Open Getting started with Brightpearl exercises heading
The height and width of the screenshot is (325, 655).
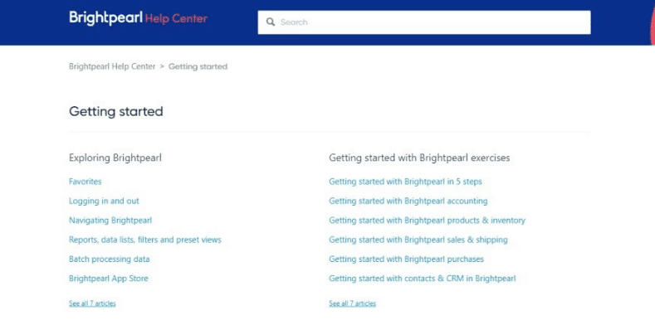[x=419, y=158]
